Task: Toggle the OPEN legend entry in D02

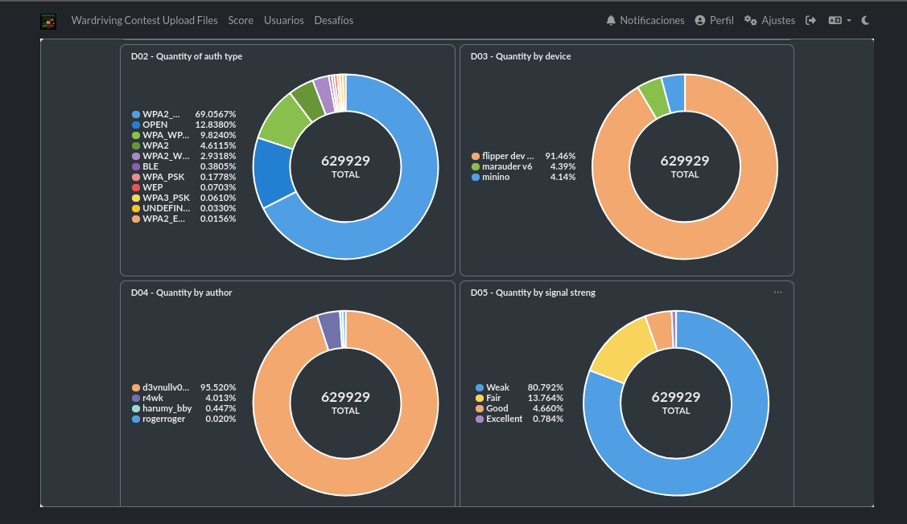Action: [155, 125]
